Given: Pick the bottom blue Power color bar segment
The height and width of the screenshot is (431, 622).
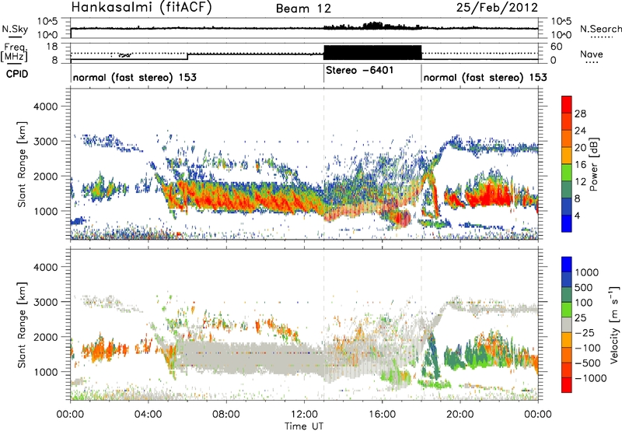Looking at the screenshot, I should (567, 223).
